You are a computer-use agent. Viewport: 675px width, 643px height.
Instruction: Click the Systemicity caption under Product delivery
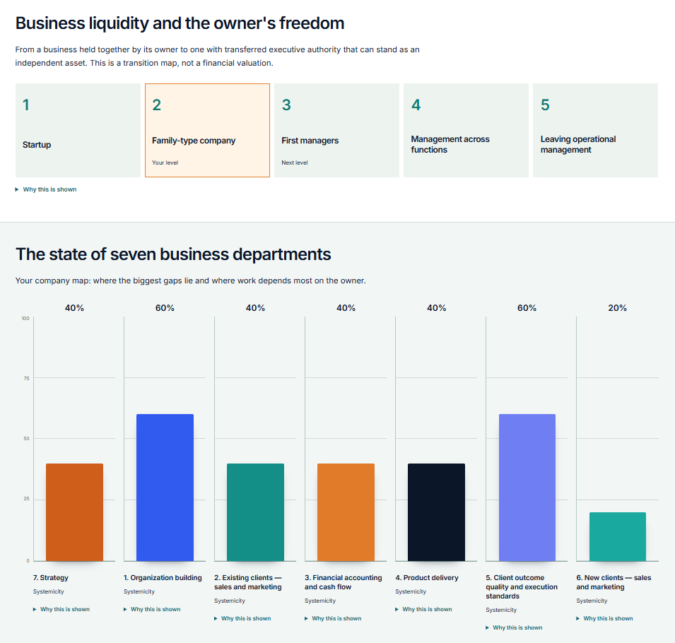coord(411,591)
